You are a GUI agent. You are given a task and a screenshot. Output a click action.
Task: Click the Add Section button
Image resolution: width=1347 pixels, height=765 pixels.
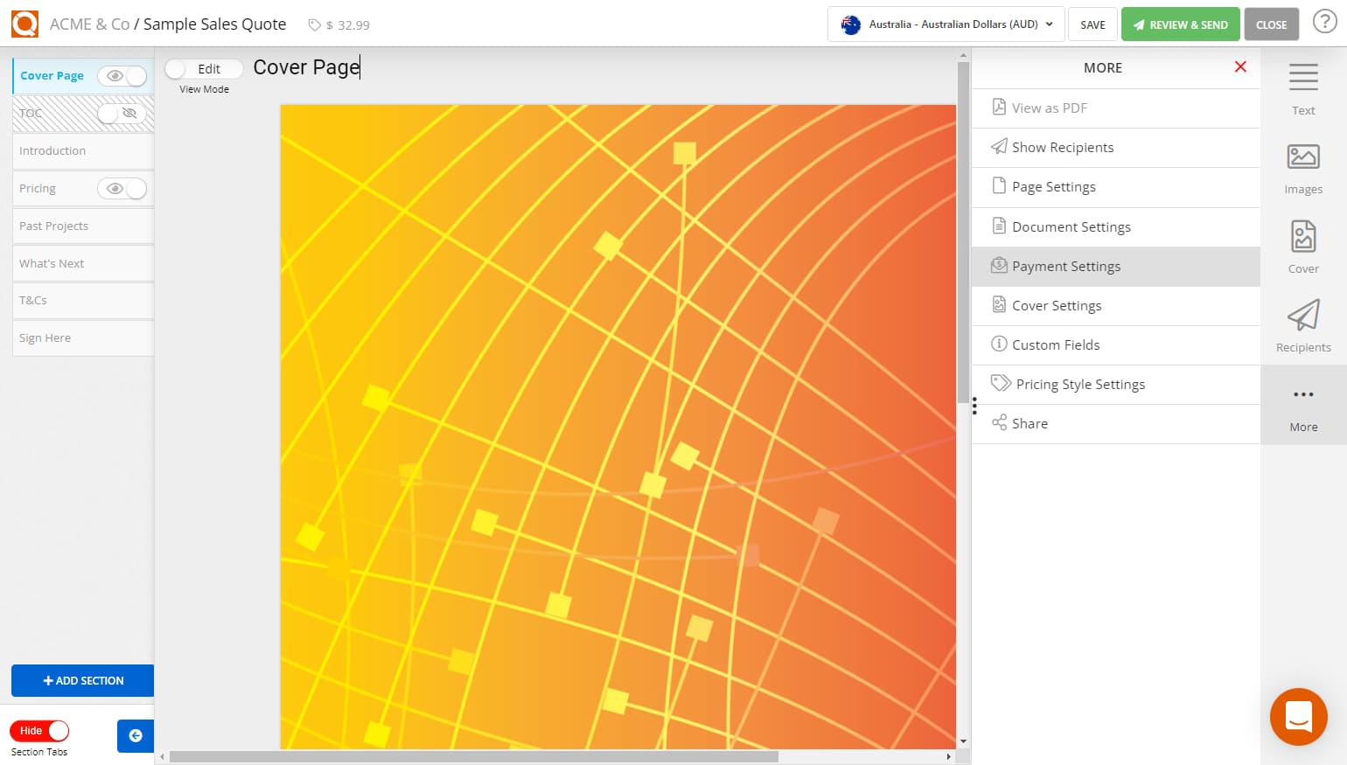tap(83, 680)
